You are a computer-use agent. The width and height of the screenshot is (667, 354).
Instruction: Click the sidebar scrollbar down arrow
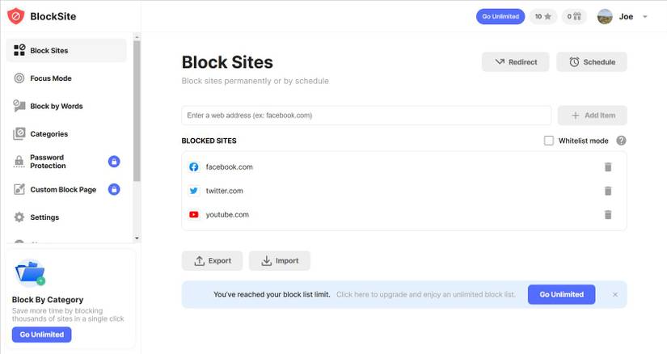coord(137,238)
